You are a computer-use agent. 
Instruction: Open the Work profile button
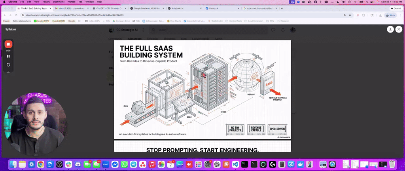(390, 15)
